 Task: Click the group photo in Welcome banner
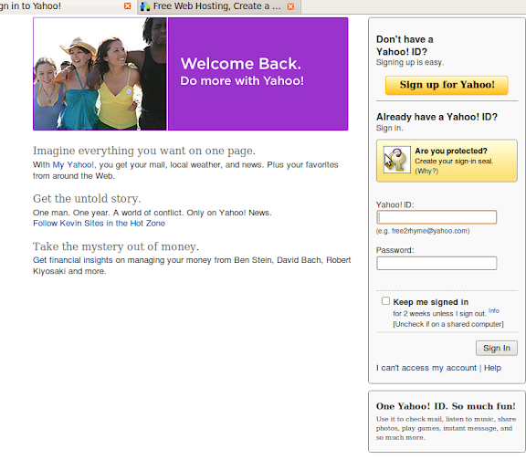(x=100, y=74)
